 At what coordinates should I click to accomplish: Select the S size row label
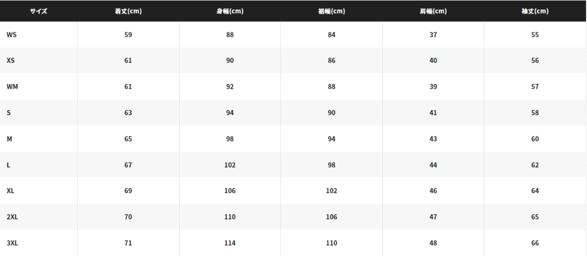(9, 113)
